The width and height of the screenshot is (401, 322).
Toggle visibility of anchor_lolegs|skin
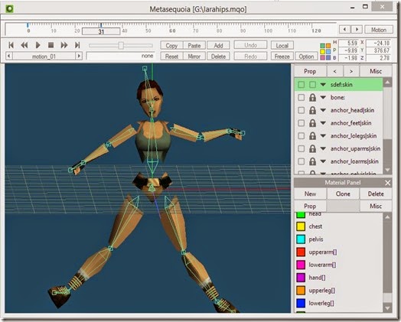tap(302, 136)
